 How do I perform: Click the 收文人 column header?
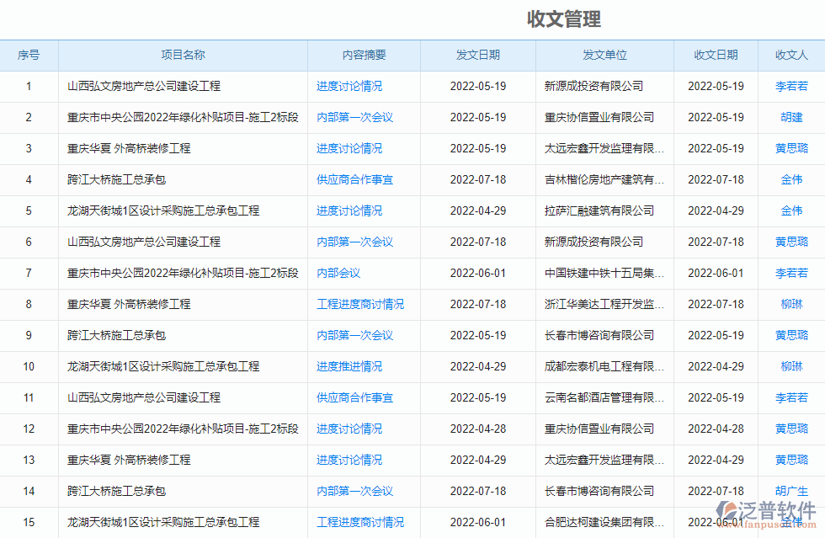tap(790, 55)
